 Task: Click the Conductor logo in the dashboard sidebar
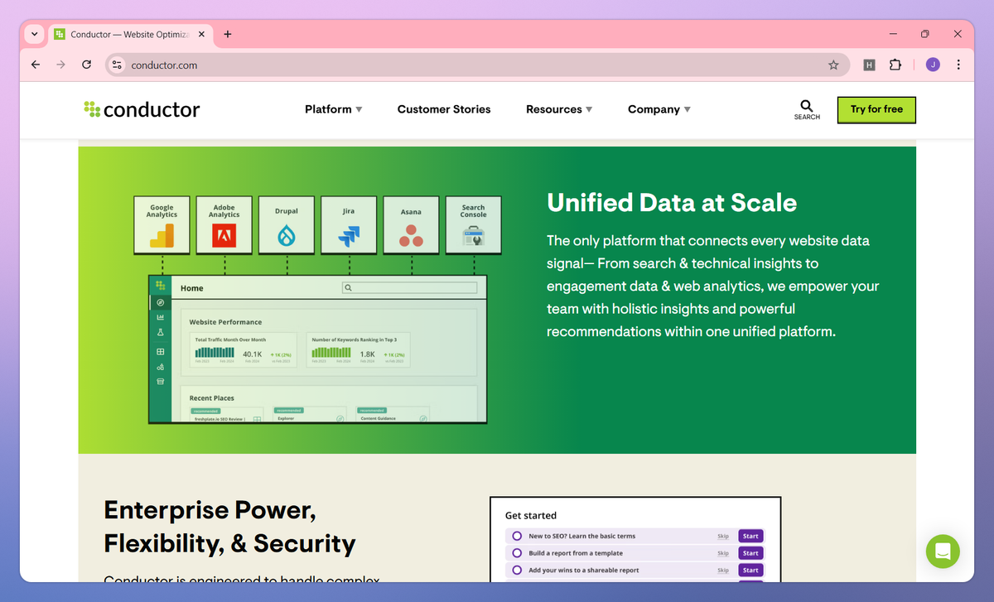pos(160,286)
